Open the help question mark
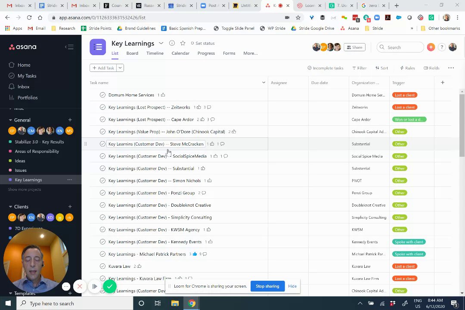Image resolution: width=465 pixels, height=310 pixels. tap(442, 47)
